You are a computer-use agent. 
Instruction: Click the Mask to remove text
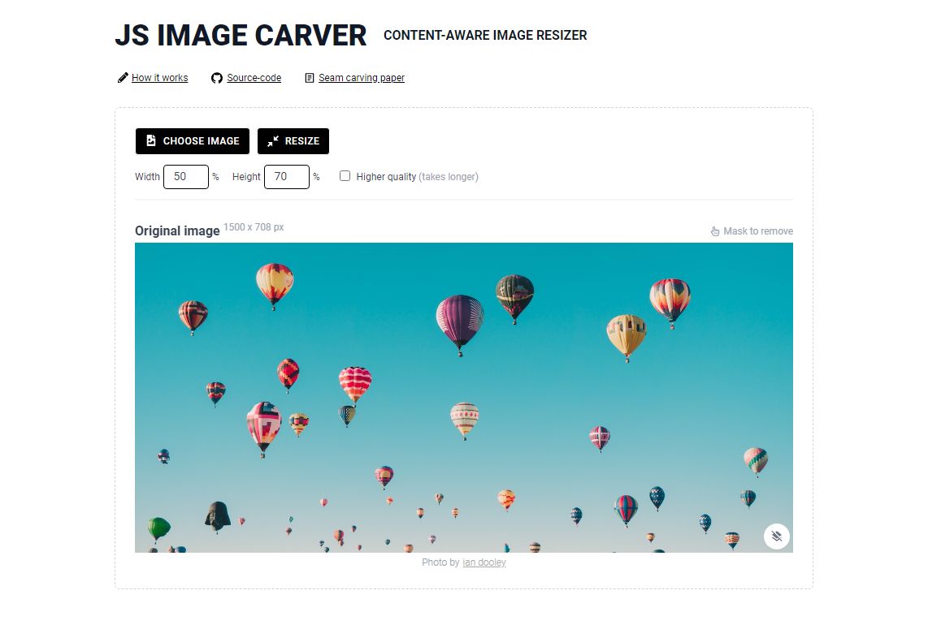(758, 231)
